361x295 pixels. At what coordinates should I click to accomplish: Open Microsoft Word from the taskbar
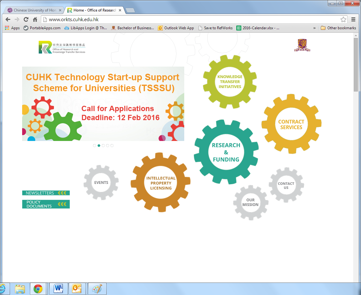click(59, 289)
